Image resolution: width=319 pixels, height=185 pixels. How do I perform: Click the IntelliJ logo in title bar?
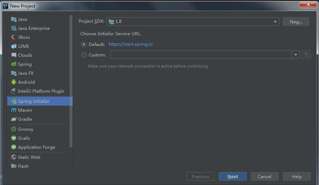pos(5,6)
